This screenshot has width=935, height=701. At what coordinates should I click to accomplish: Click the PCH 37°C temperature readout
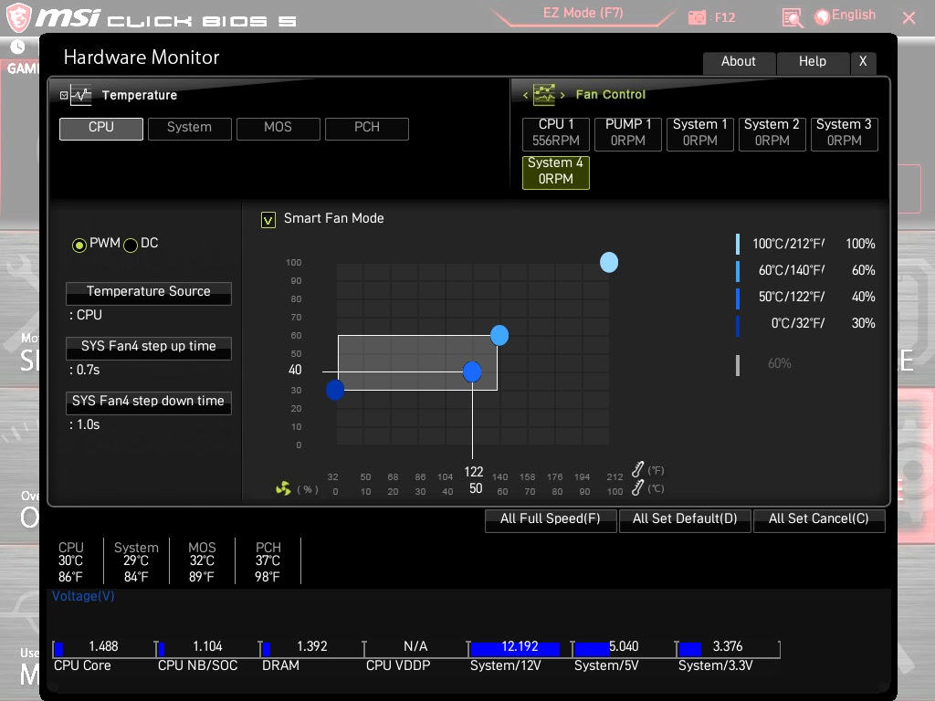(x=268, y=561)
